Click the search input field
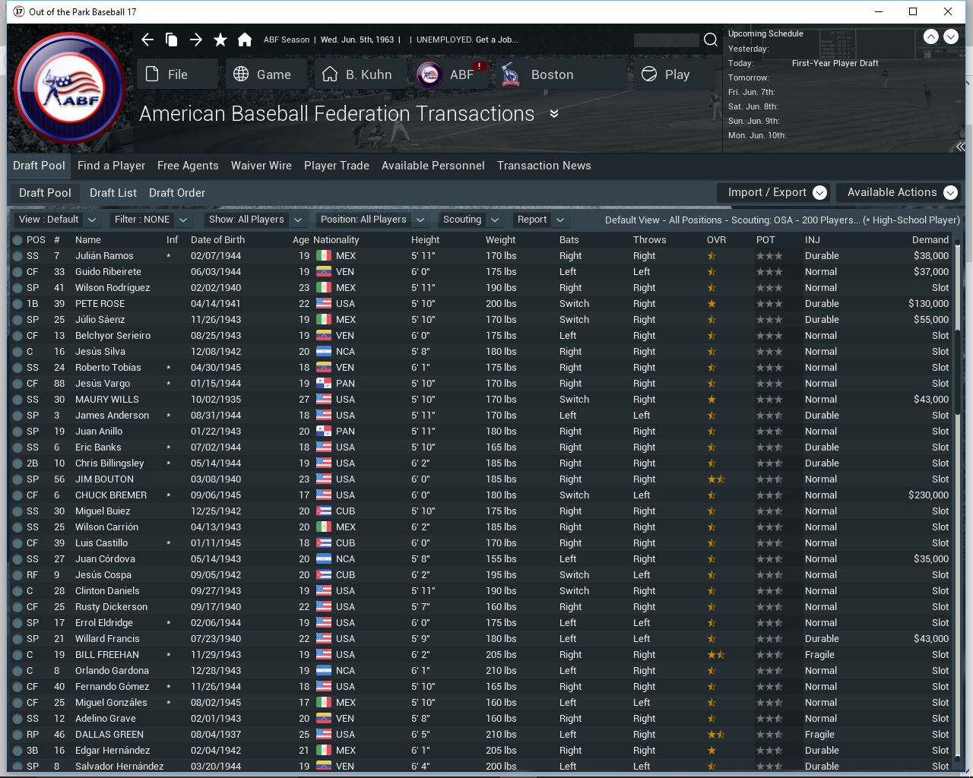This screenshot has width=973, height=778. pyautogui.click(x=666, y=40)
